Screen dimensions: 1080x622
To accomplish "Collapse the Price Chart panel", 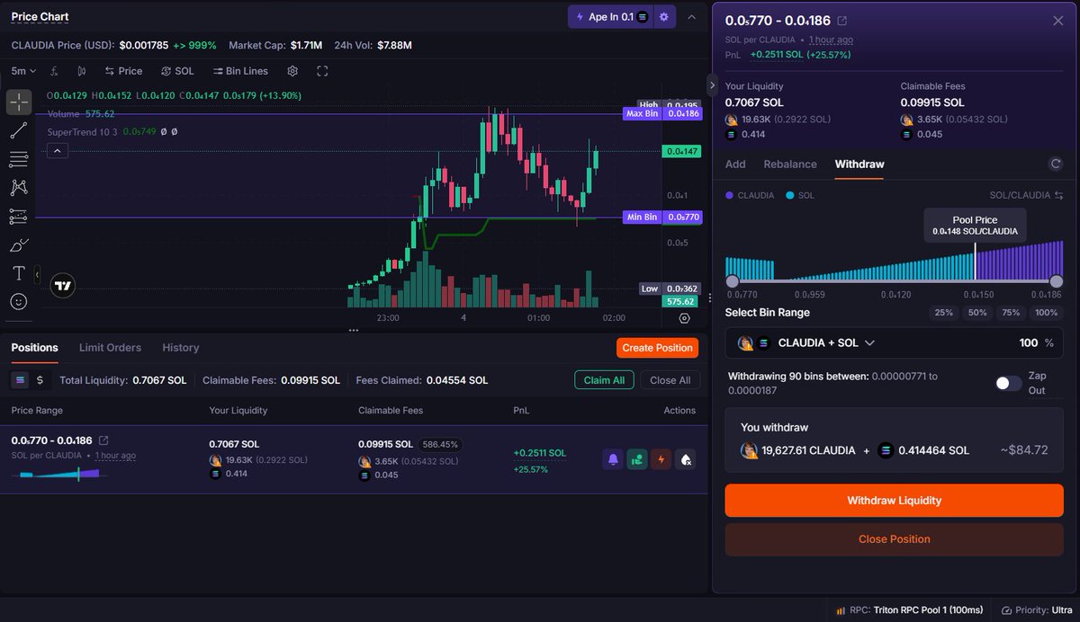I will click(x=691, y=17).
